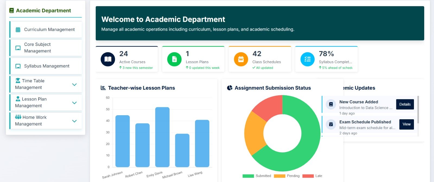Click the Details button for New Course
This screenshot has height=182, width=434.
click(405, 104)
